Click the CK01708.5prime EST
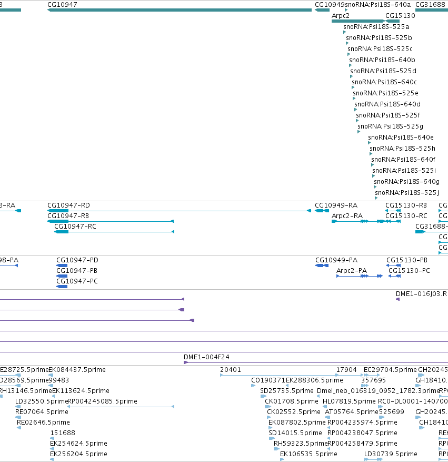This screenshot has height=462, width=448. pos(268,407)
